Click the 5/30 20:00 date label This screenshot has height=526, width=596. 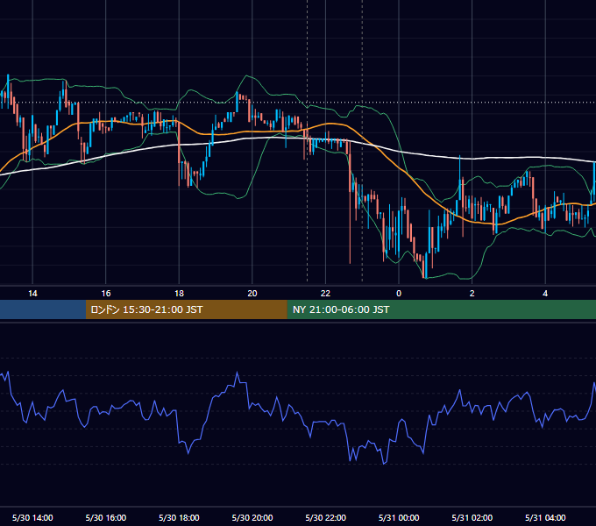252,517
